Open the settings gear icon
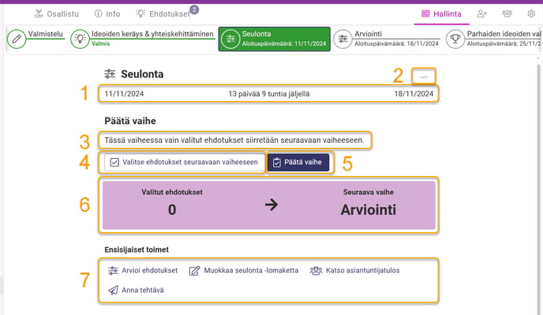Screen dimensions: 543x315 [x=531, y=13]
